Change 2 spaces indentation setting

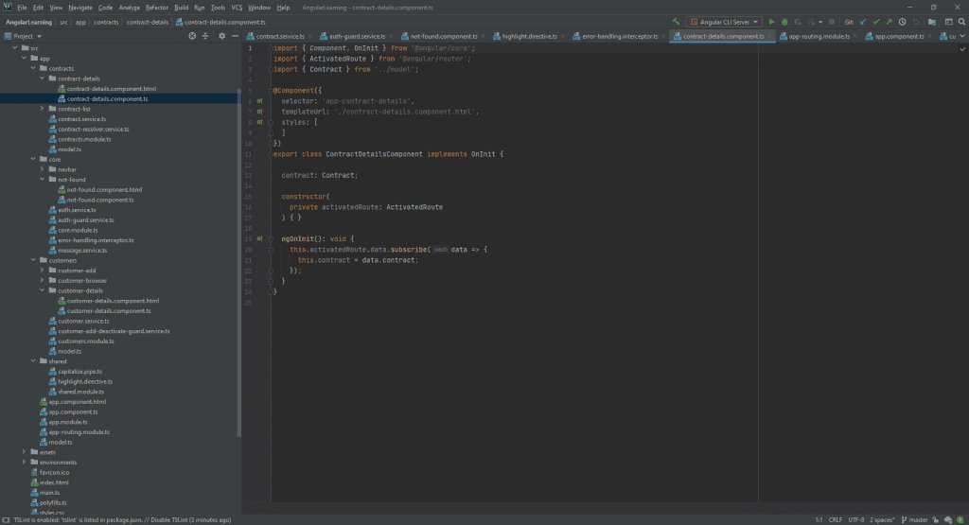[x=882, y=520]
